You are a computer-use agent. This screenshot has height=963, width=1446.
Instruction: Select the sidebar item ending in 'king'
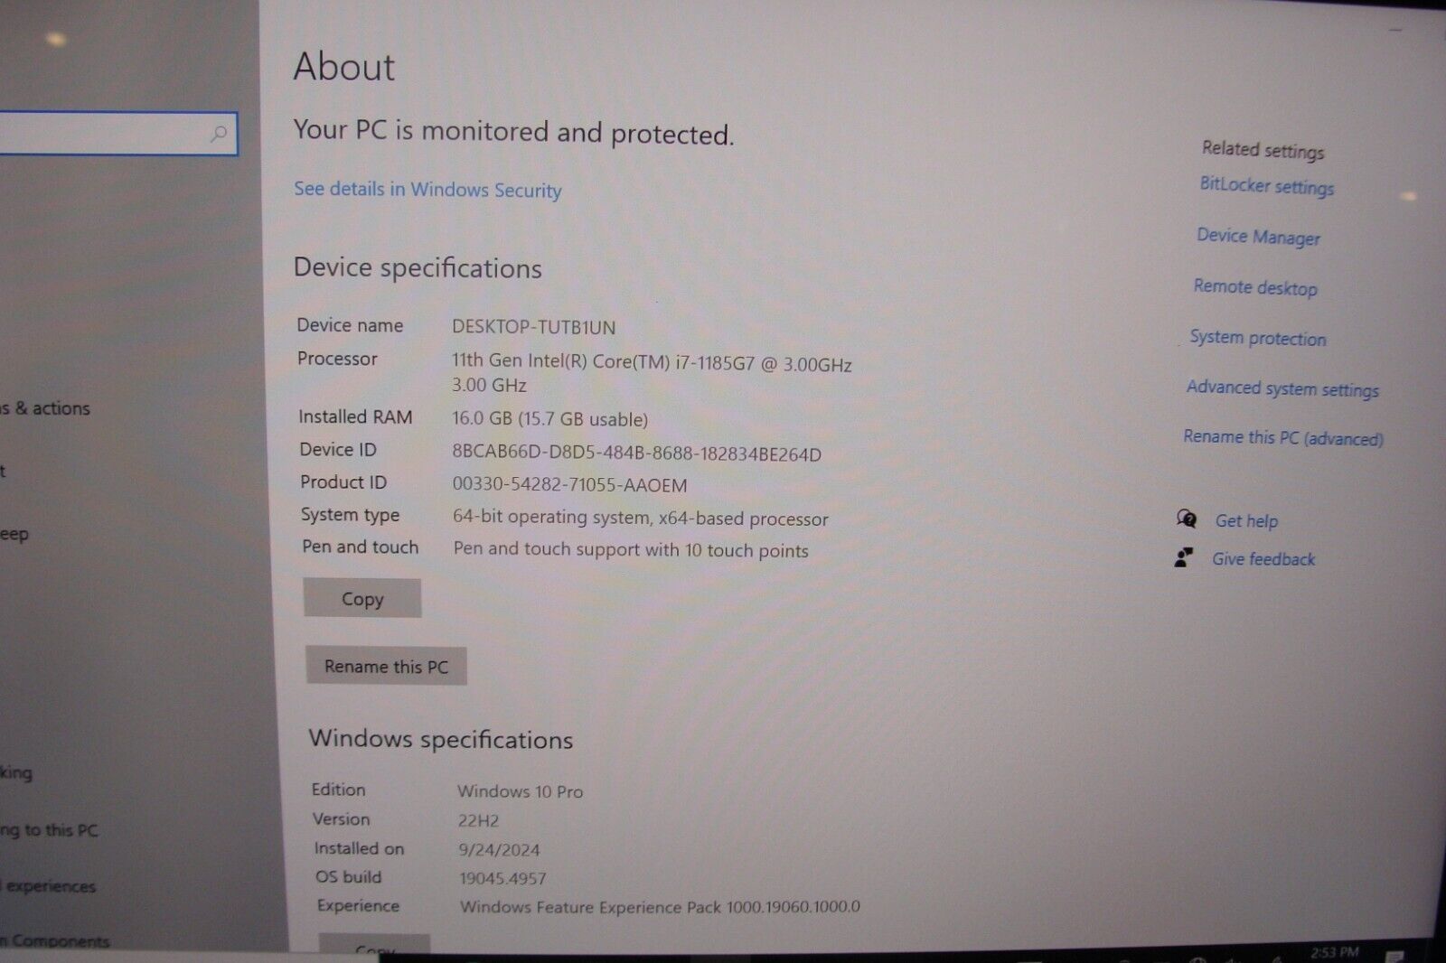tap(16, 773)
